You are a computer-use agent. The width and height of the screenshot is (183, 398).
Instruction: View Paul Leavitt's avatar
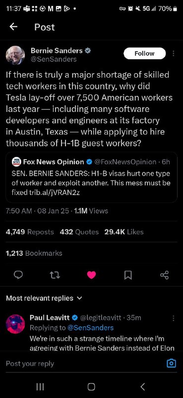click(x=15, y=324)
